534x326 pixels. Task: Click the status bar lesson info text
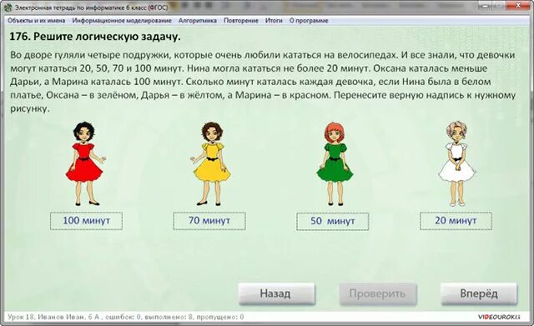[126, 317]
